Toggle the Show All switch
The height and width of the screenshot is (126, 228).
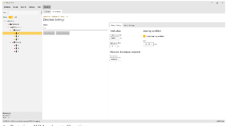(11, 17)
